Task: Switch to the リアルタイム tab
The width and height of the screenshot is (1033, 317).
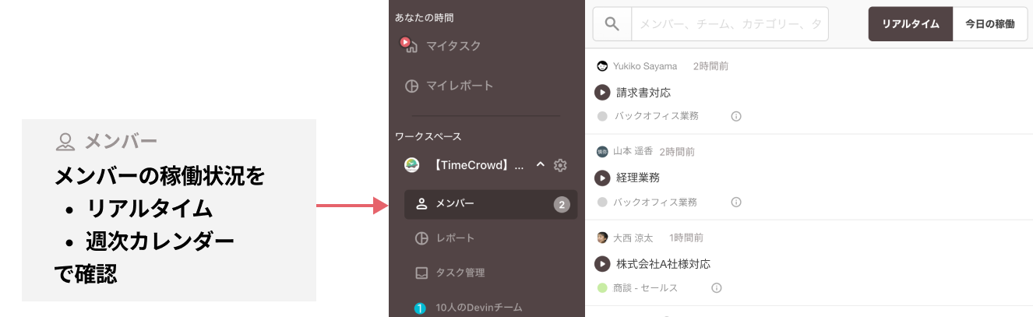Action: pos(911,24)
